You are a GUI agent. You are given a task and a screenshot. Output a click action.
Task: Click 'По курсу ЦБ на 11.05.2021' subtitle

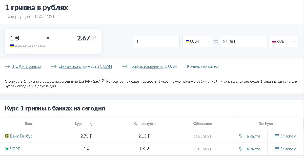30,17
